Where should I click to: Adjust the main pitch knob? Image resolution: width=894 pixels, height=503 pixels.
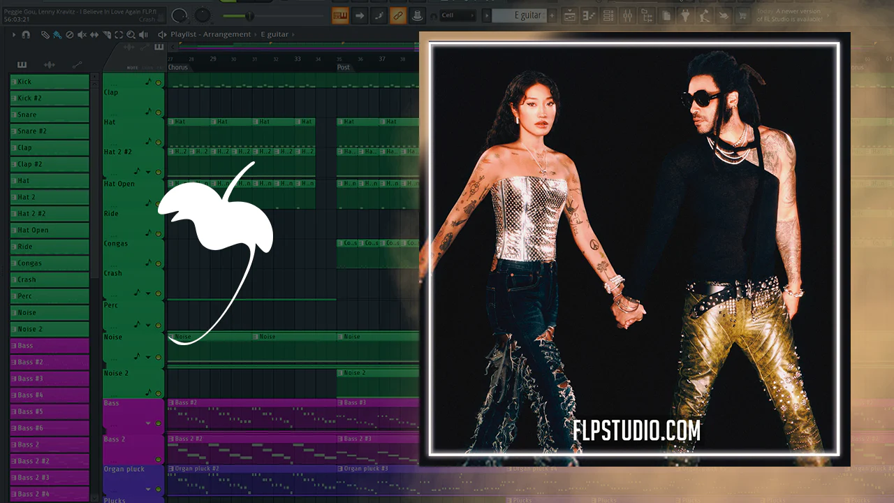coord(203,15)
